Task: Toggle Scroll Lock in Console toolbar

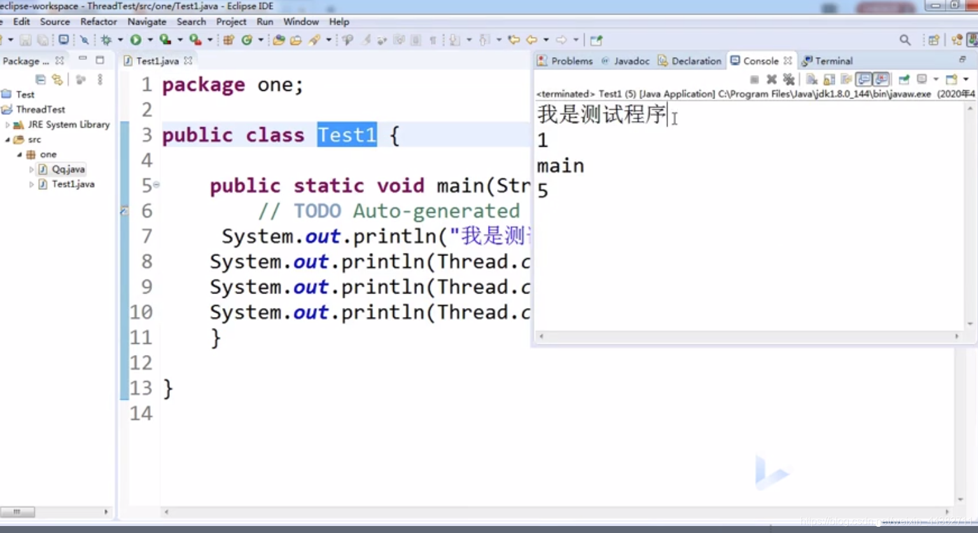Action: (x=829, y=79)
